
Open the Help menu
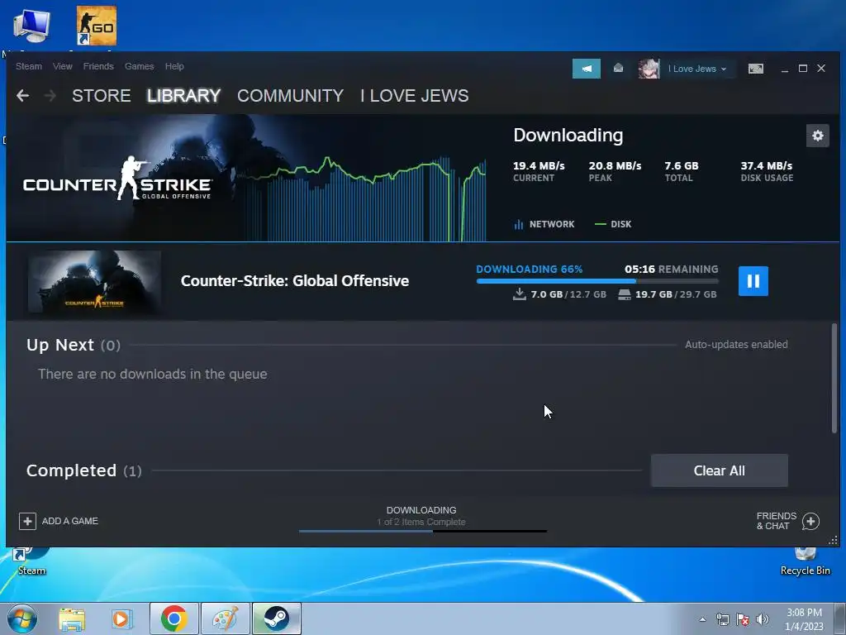174,66
